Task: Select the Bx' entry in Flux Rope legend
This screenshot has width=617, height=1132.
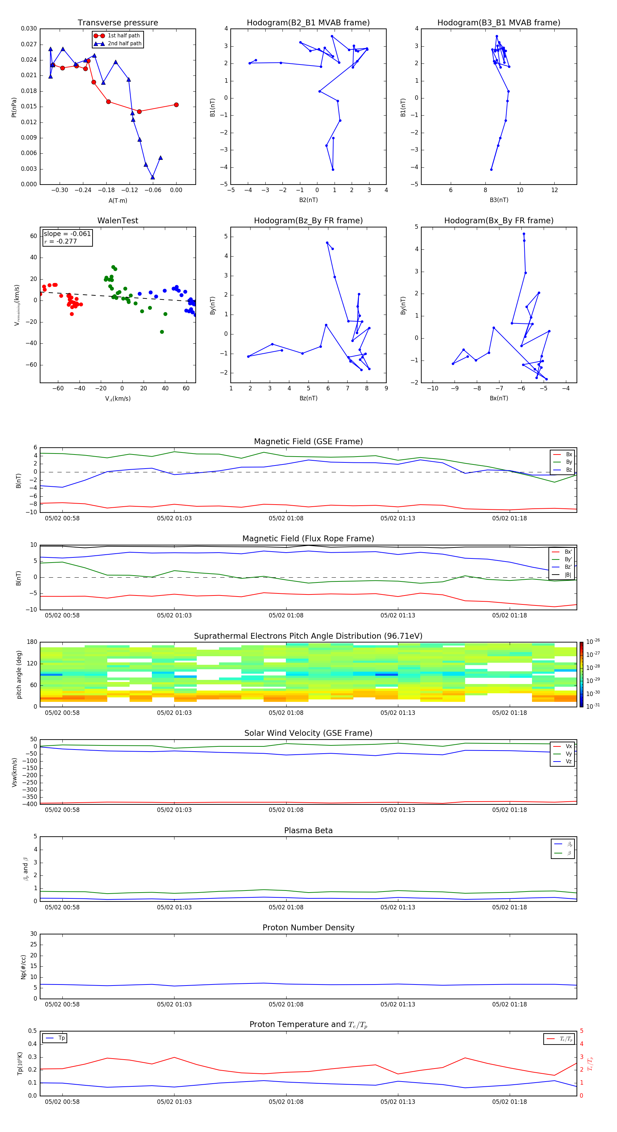Action: (x=562, y=552)
